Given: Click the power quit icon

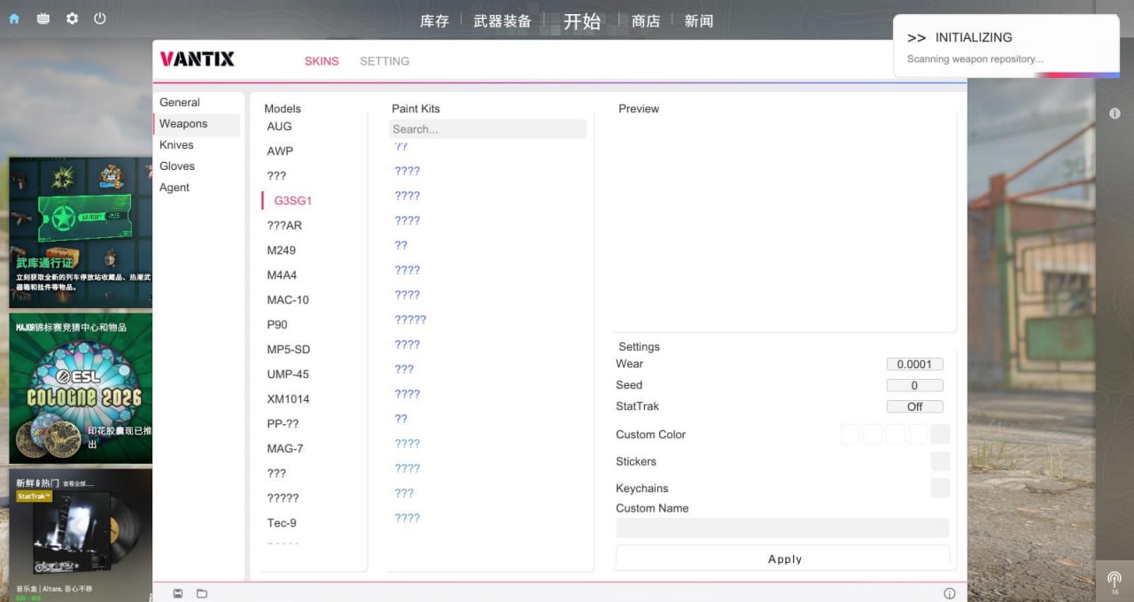Looking at the screenshot, I should (x=100, y=18).
